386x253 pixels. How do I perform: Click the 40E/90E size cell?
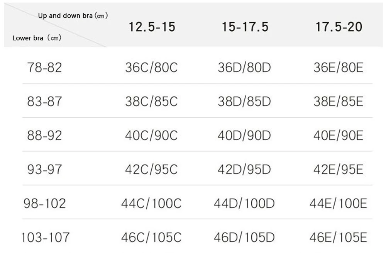338,135
